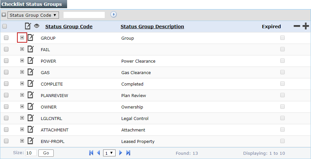Click the minus icon to delete records
Viewport: 311px width, 159px height.
click(297, 26)
